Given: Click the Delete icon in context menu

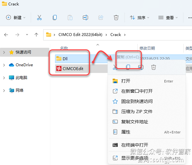Looking at the screenshot, I should click(154, 67).
